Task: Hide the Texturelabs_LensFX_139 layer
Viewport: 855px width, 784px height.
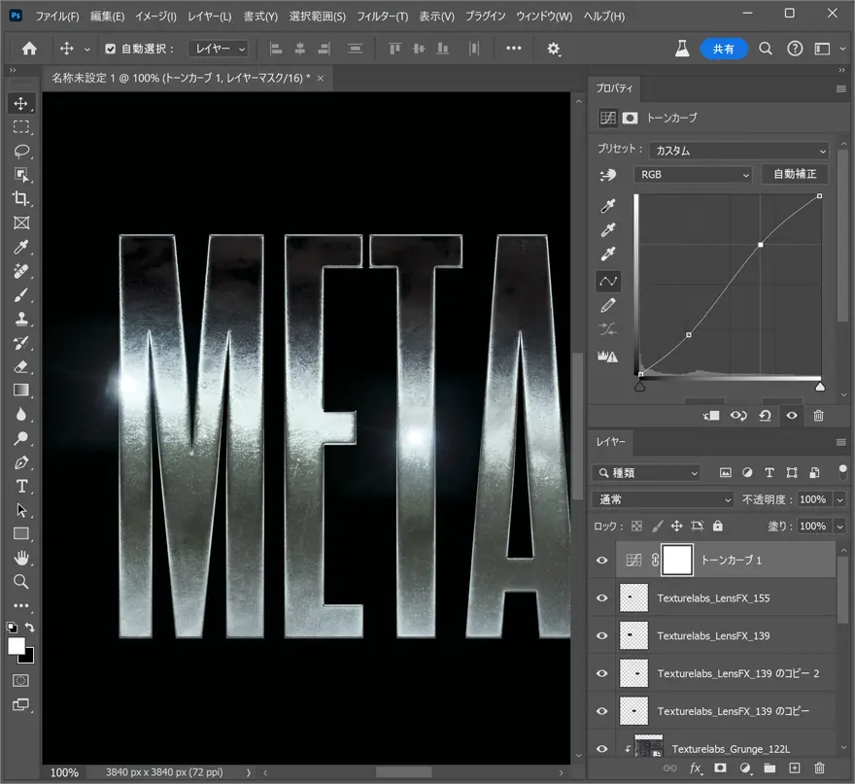Action: (602, 635)
